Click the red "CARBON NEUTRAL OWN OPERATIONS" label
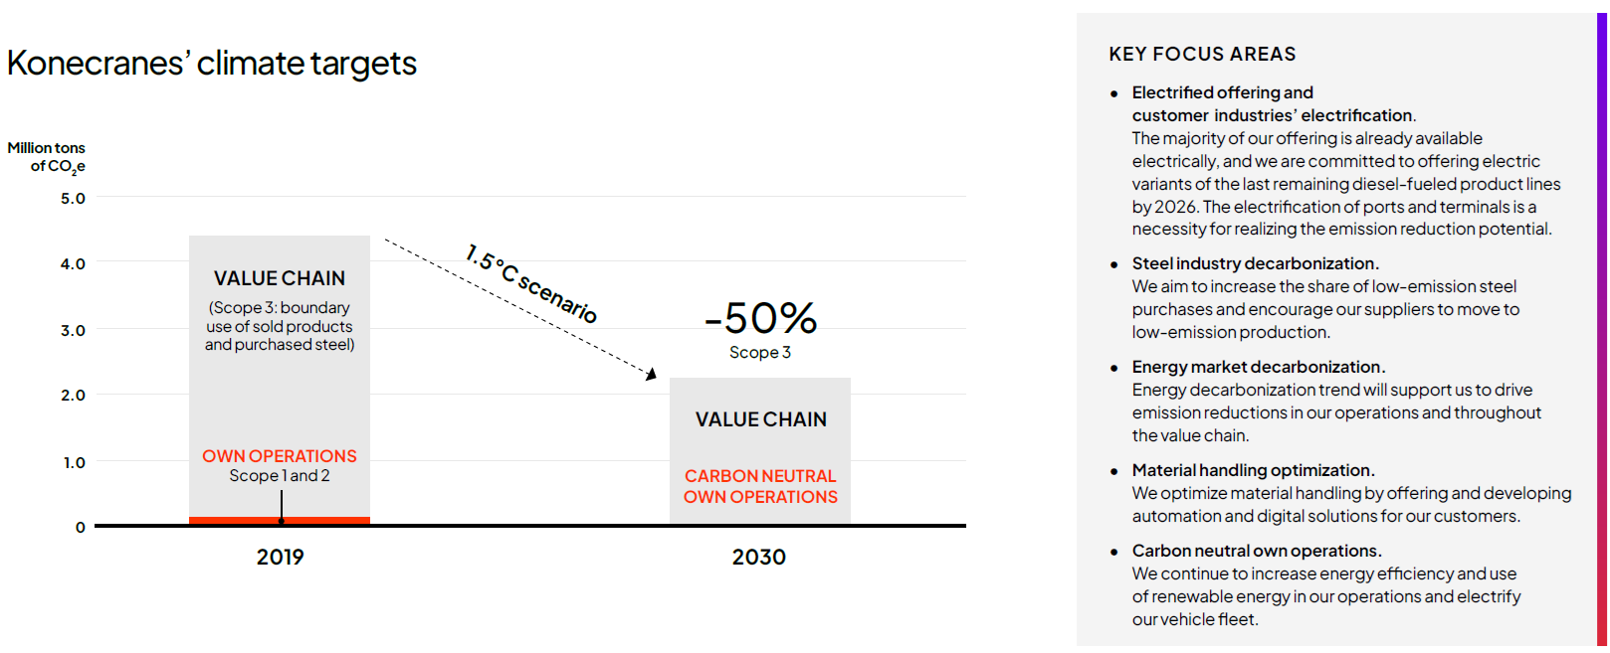Image resolution: width=1610 pixels, height=653 pixels. [x=760, y=487]
